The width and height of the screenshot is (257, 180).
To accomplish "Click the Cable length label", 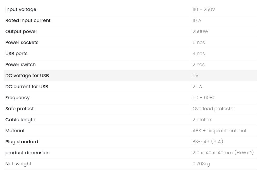I will (x=20, y=120).
